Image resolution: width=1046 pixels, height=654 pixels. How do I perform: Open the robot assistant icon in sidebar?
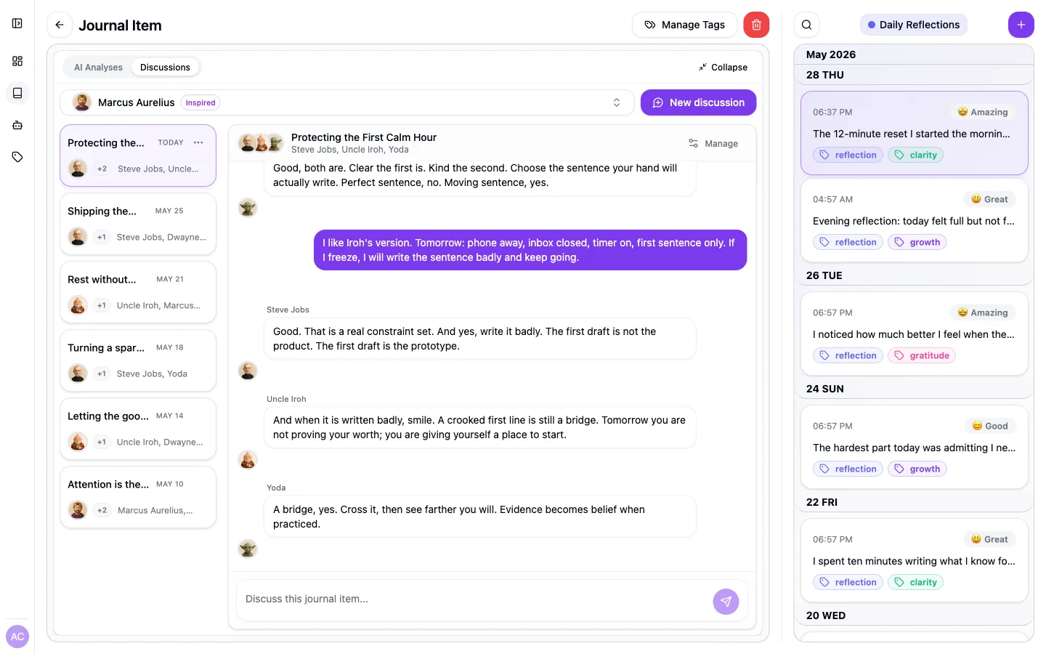[17, 125]
